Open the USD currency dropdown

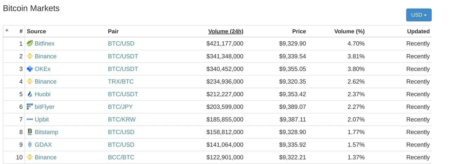pos(419,15)
